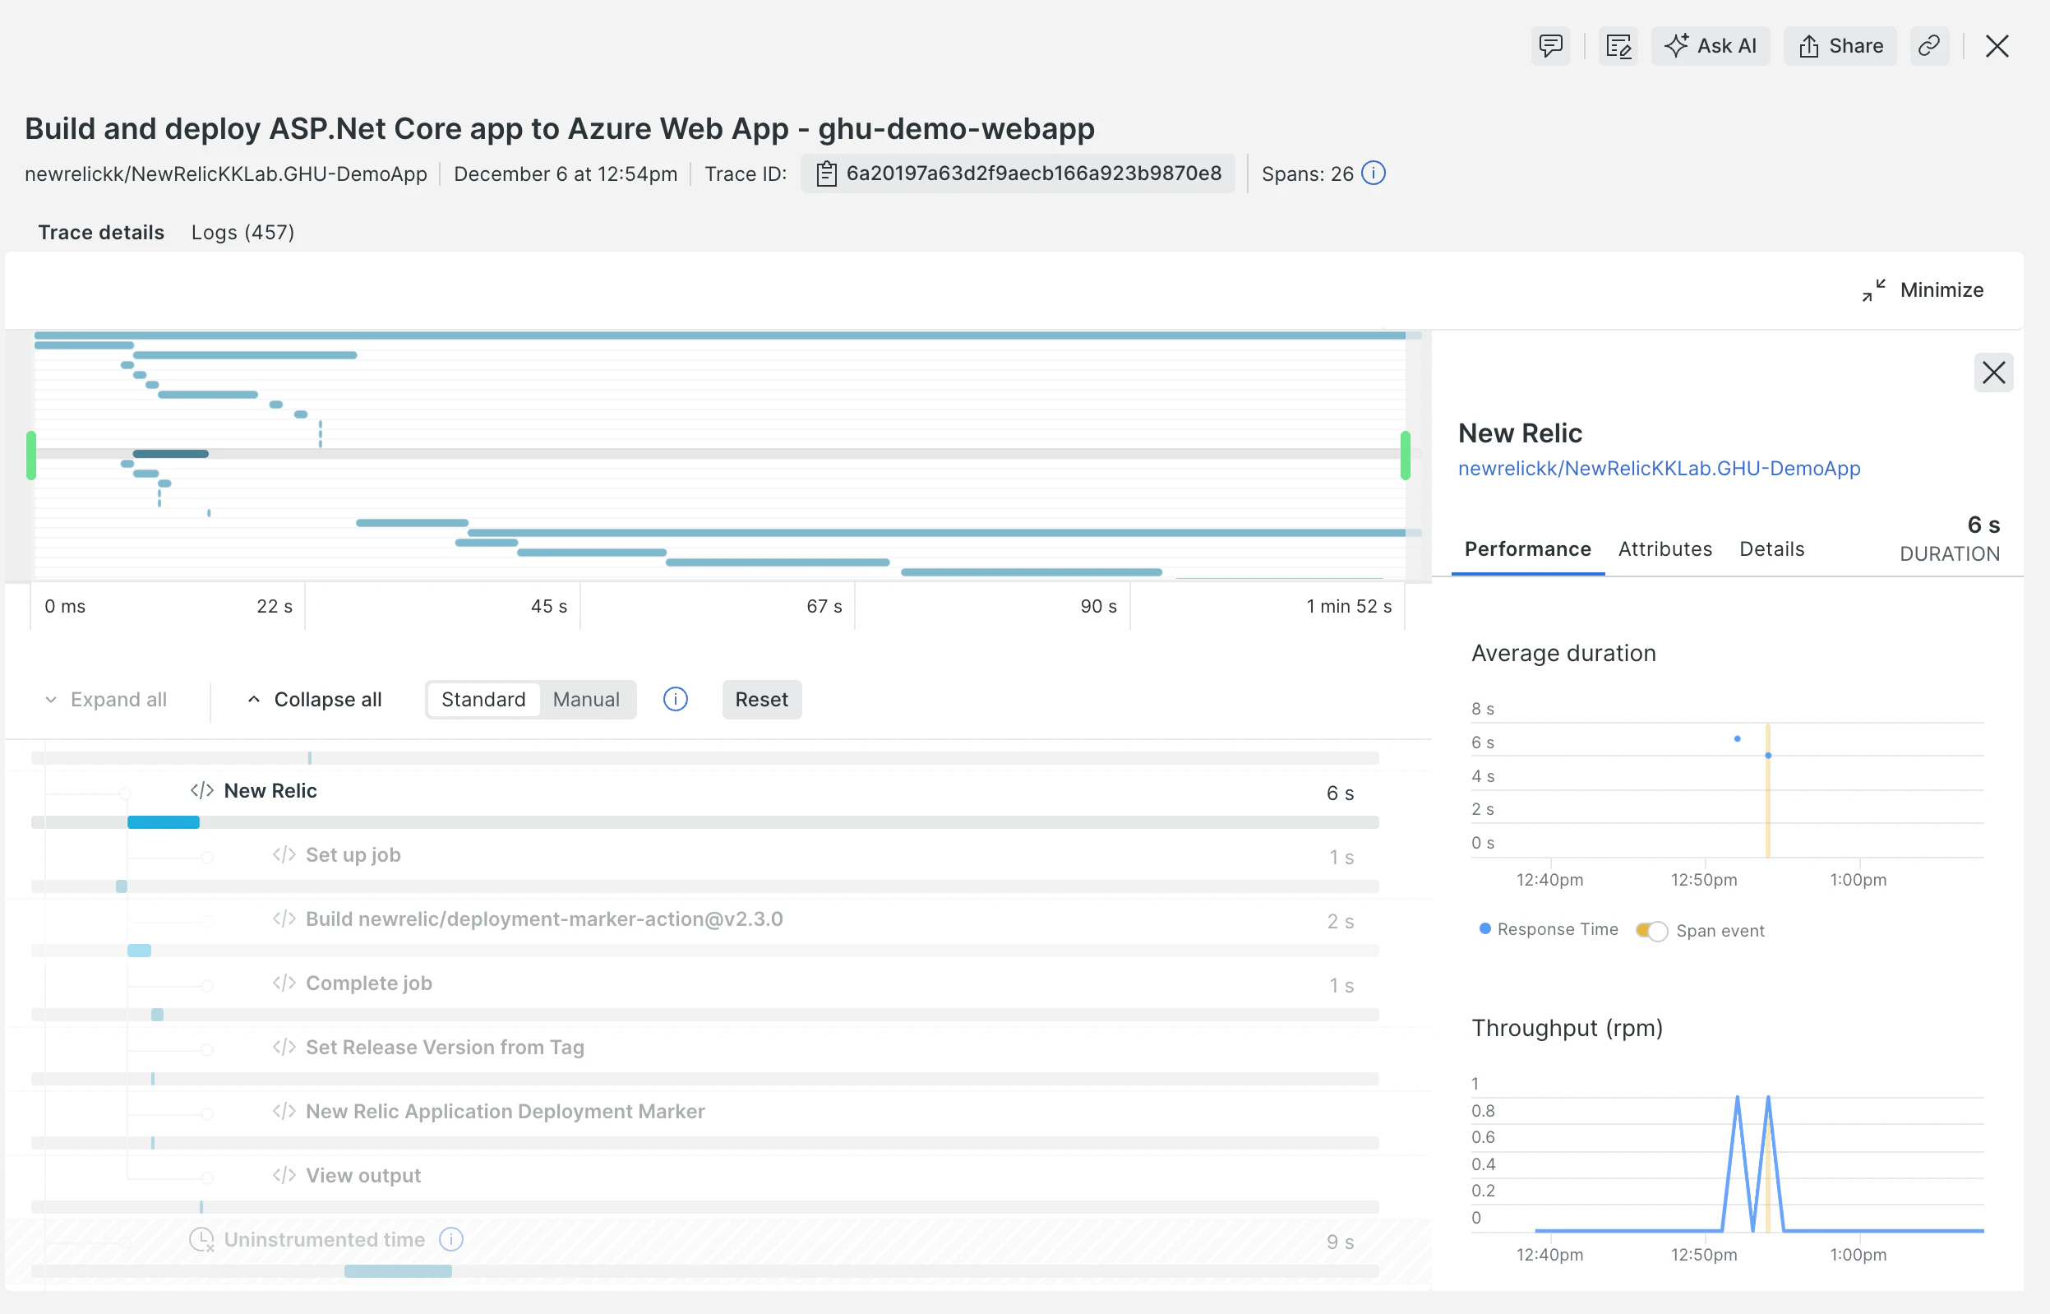Collapse all spans
2050x1314 pixels.
(x=315, y=700)
